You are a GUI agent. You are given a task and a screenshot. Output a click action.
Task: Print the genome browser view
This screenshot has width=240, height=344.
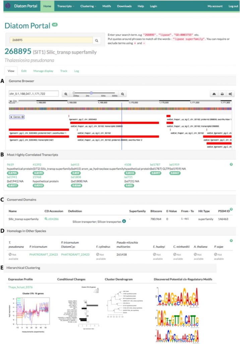(222, 94)
